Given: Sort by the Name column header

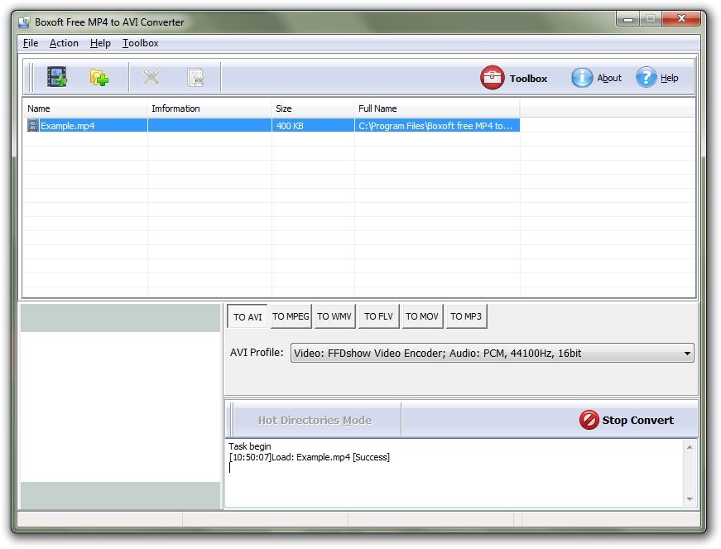Looking at the screenshot, I should pos(85,108).
